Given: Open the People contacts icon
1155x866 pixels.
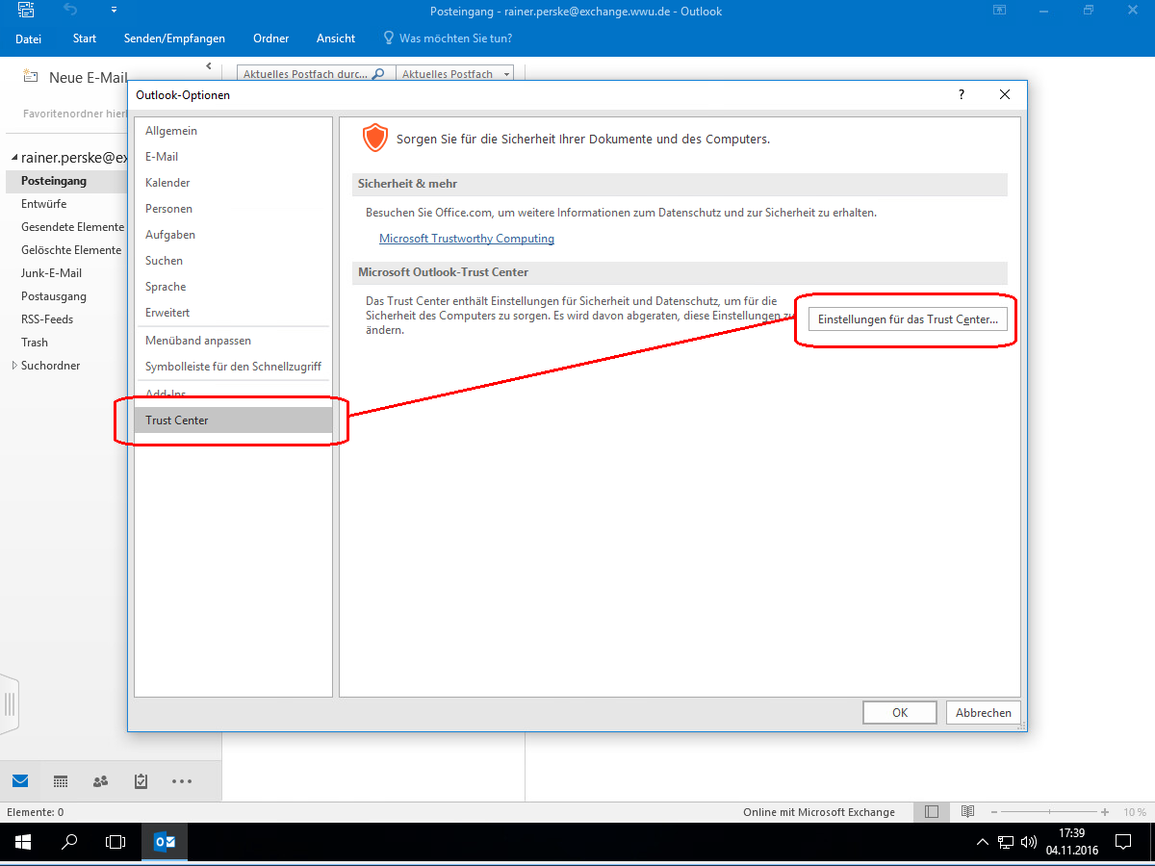Looking at the screenshot, I should pos(100,780).
